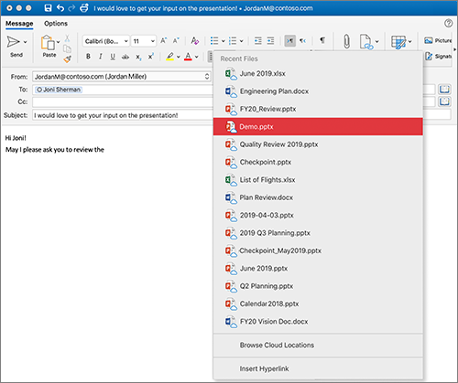Apply the yellow text highlight color
458x383 pixels.
click(170, 57)
